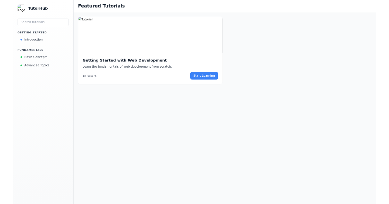Click the tutorial card thumbnail area
This screenshot has width=389, height=204.
(x=150, y=35)
